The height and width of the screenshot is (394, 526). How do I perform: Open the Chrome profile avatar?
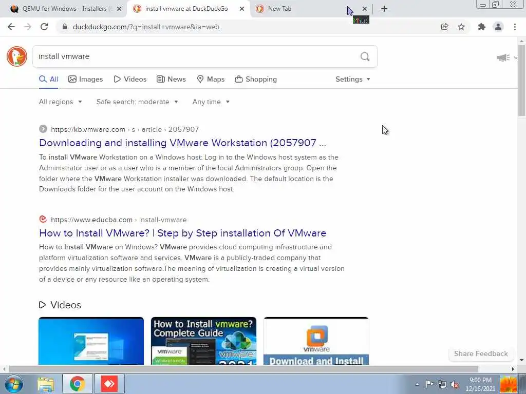pos(498,27)
